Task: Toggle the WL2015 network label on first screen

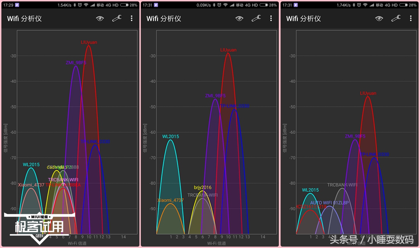Action: pyautogui.click(x=31, y=165)
